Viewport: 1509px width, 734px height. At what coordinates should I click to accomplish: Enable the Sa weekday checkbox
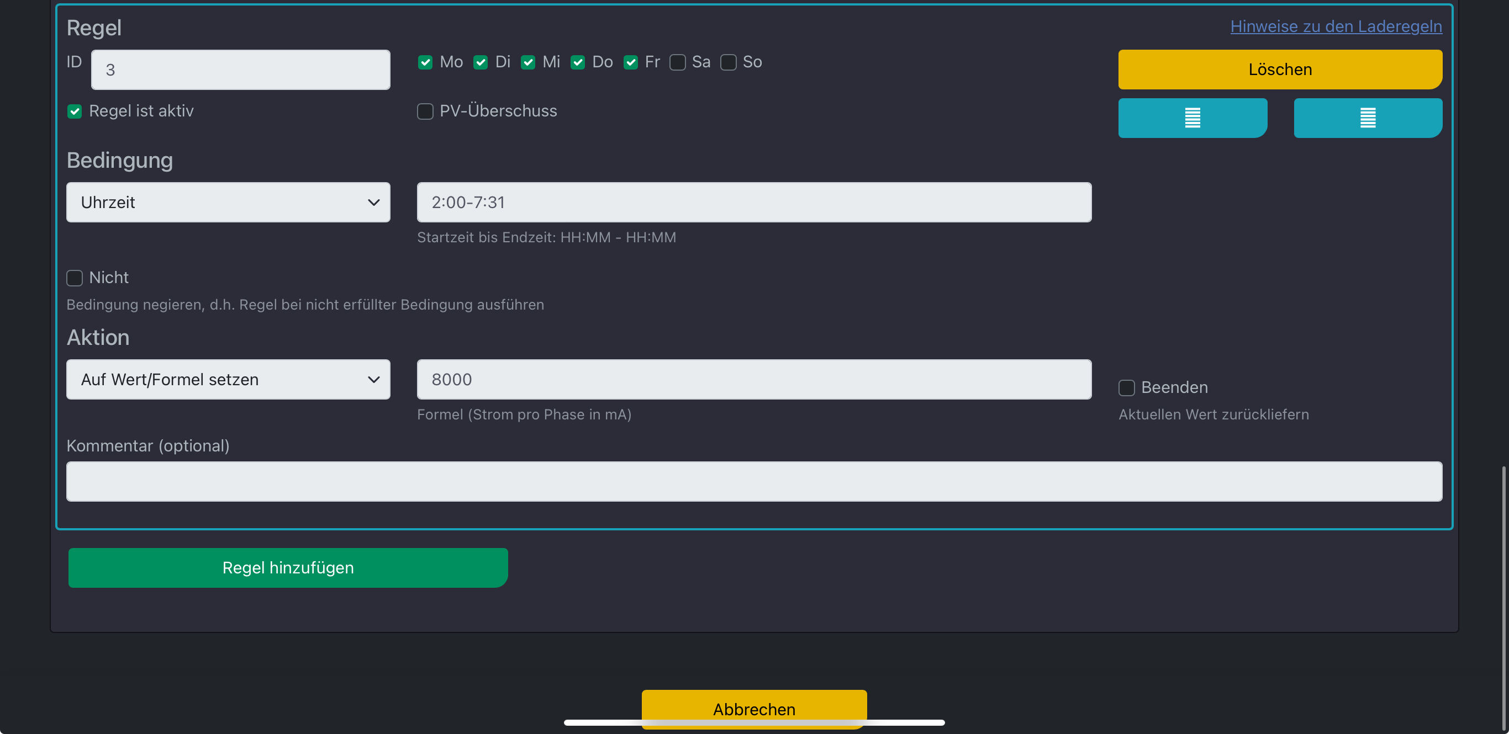[678, 62]
